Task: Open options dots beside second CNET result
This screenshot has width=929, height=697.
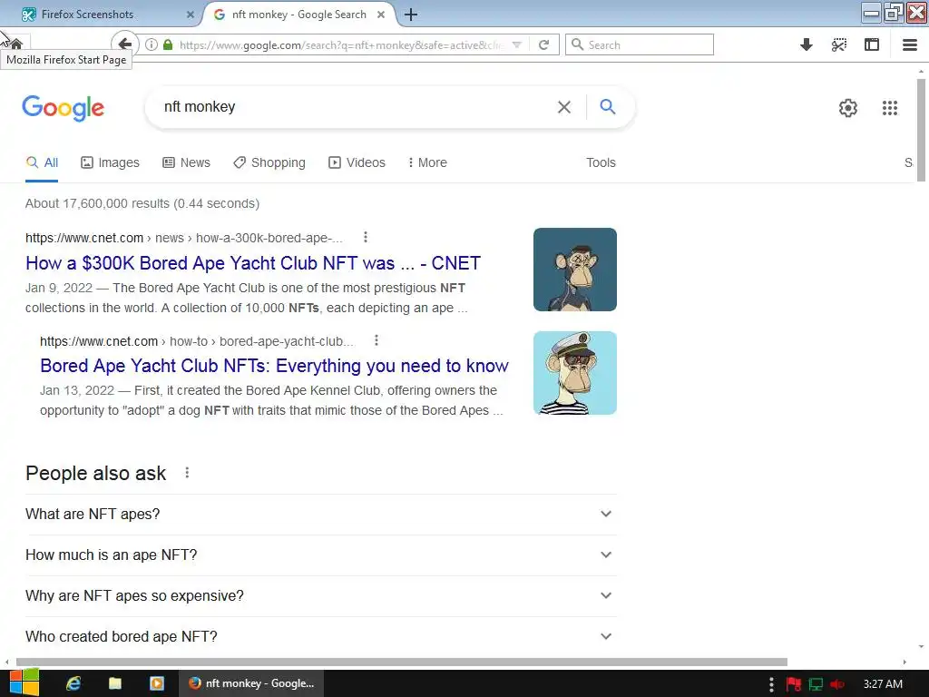Action: 376,340
